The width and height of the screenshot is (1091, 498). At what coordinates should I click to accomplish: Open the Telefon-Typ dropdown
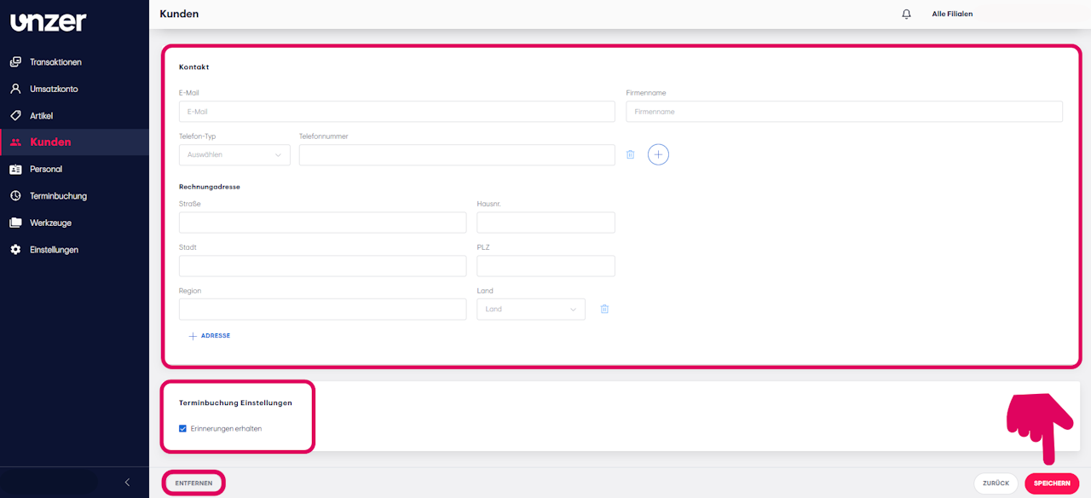pos(234,154)
